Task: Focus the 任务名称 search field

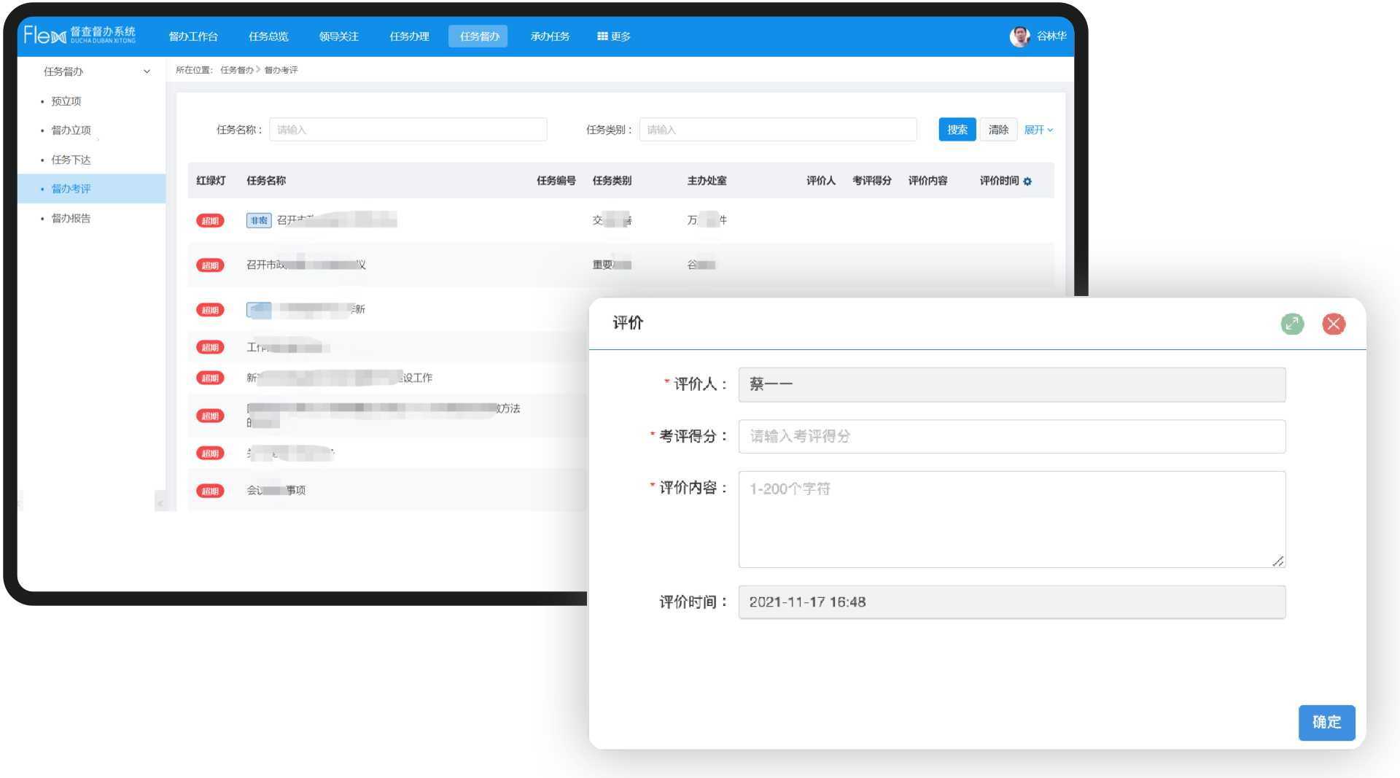Action: (408, 130)
